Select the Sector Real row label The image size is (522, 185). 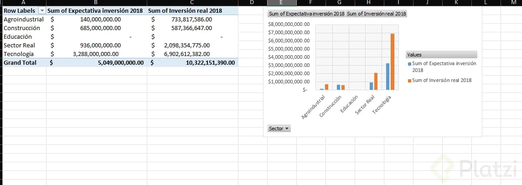pos(24,45)
